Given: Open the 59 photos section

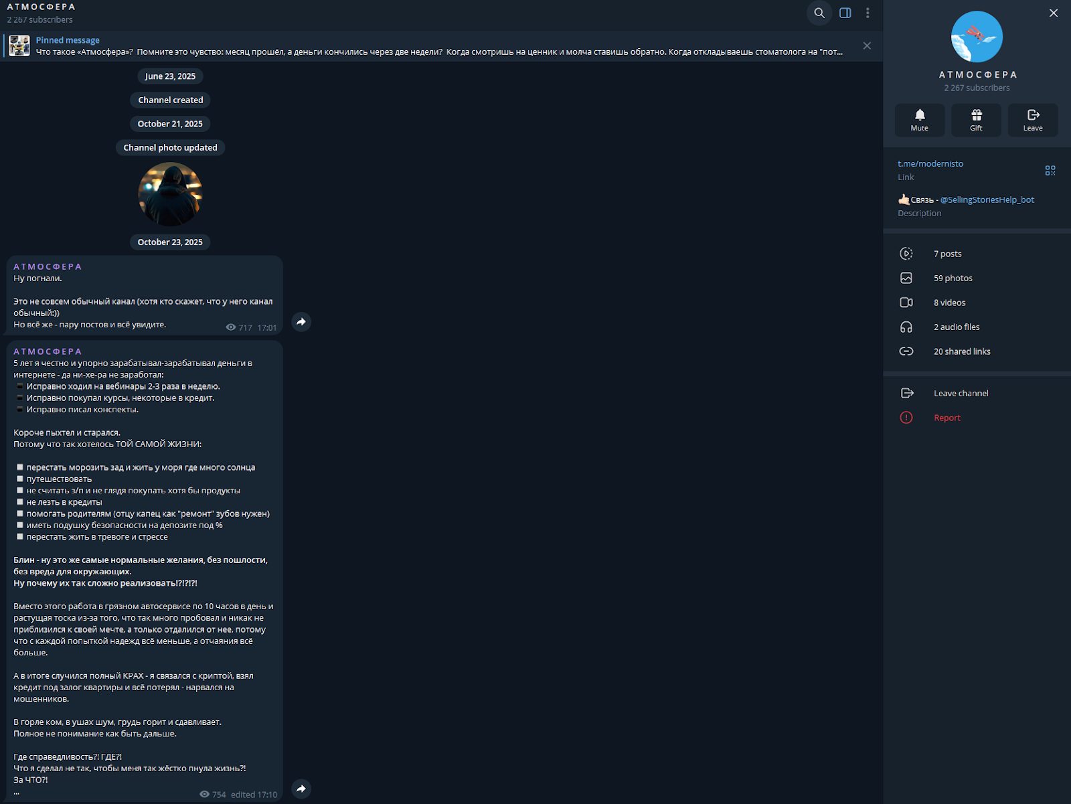Looking at the screenshot, I should [977, 278].
